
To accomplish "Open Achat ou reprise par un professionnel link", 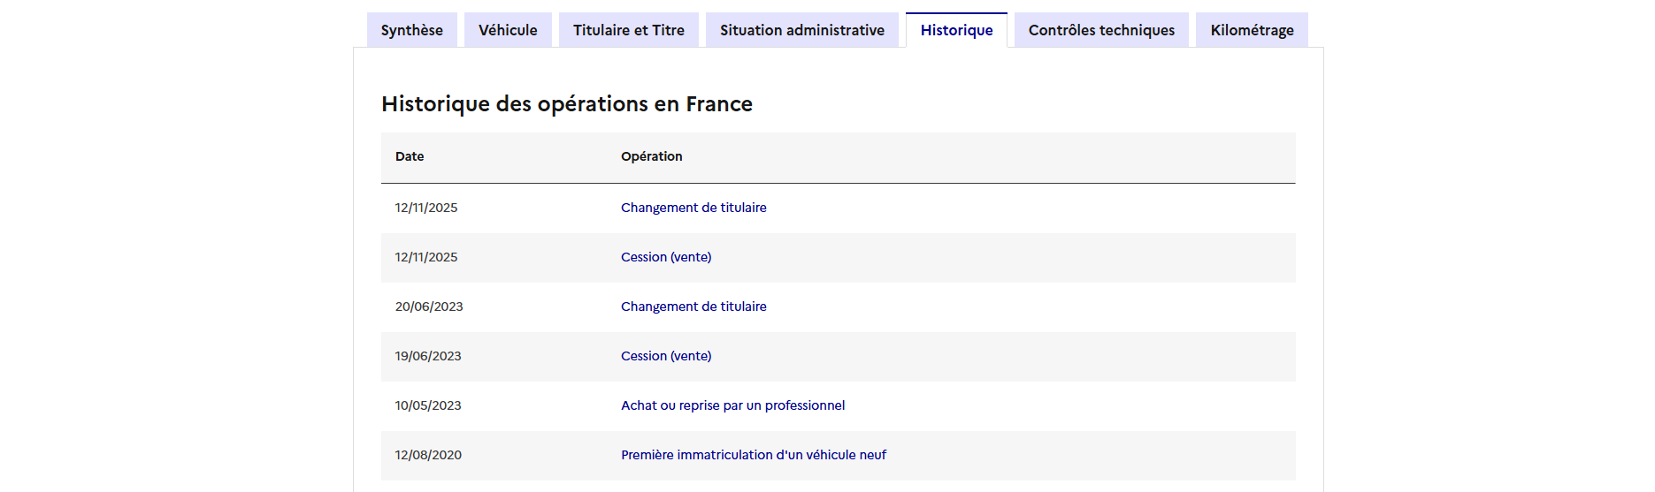I will coord(732,405).
